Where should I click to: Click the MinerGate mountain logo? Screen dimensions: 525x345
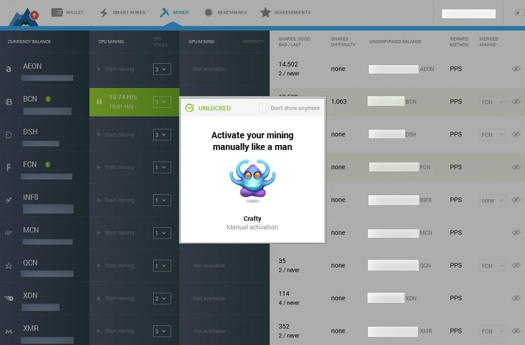(x=24, y=17)
